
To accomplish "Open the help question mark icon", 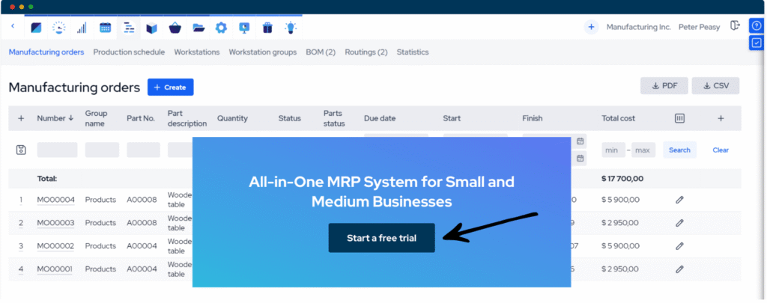I will [x=757, y=26].
